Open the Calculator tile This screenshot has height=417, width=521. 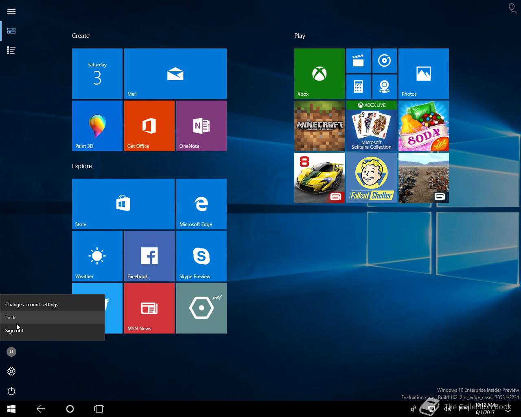click(359, 87)
